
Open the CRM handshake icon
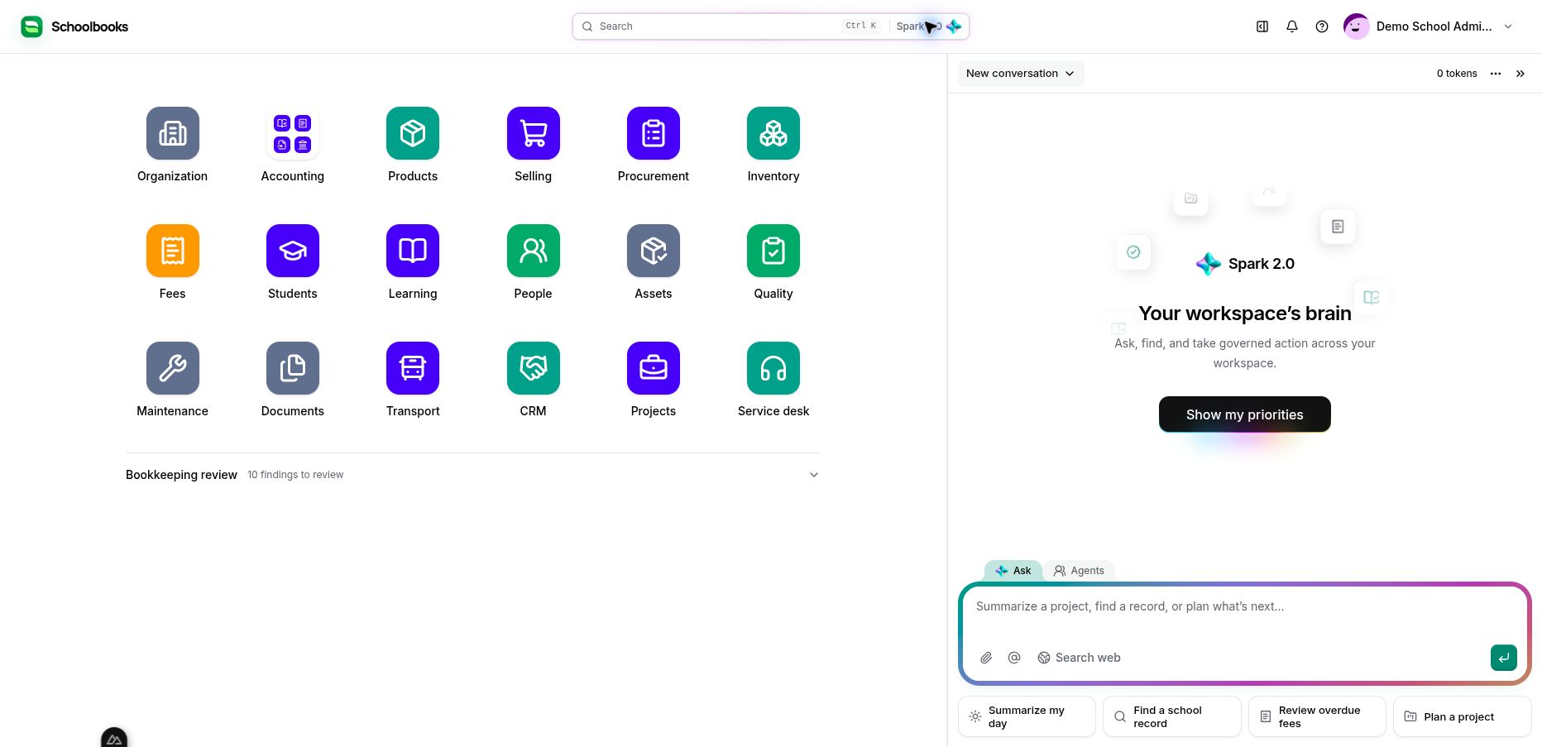point(534,368)
